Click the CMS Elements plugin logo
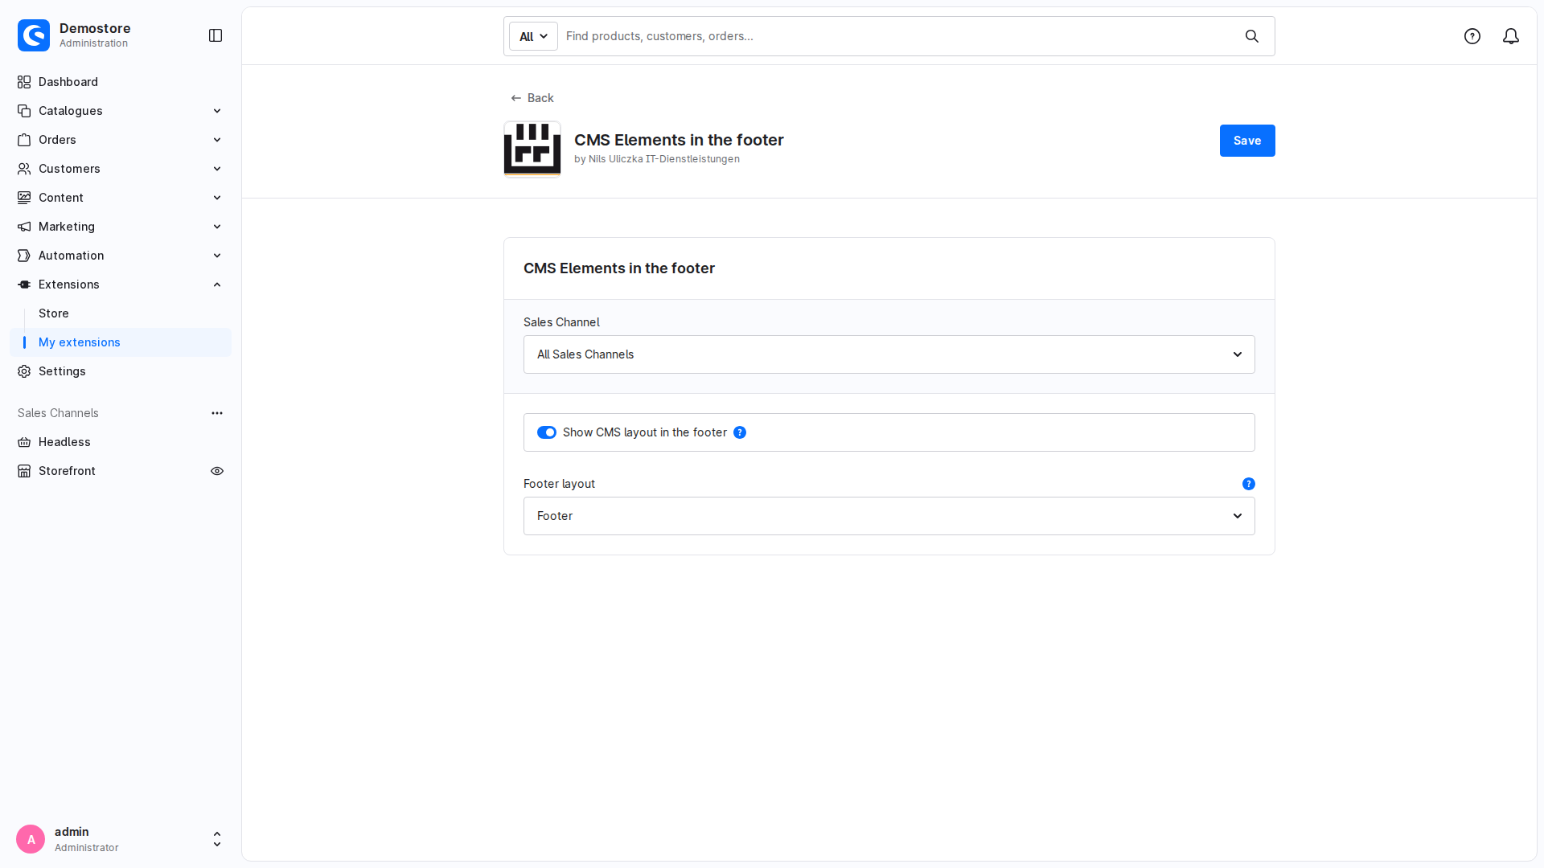 click(532, 149)
